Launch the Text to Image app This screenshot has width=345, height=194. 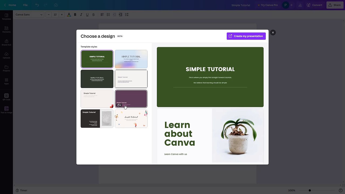point(6,110)
